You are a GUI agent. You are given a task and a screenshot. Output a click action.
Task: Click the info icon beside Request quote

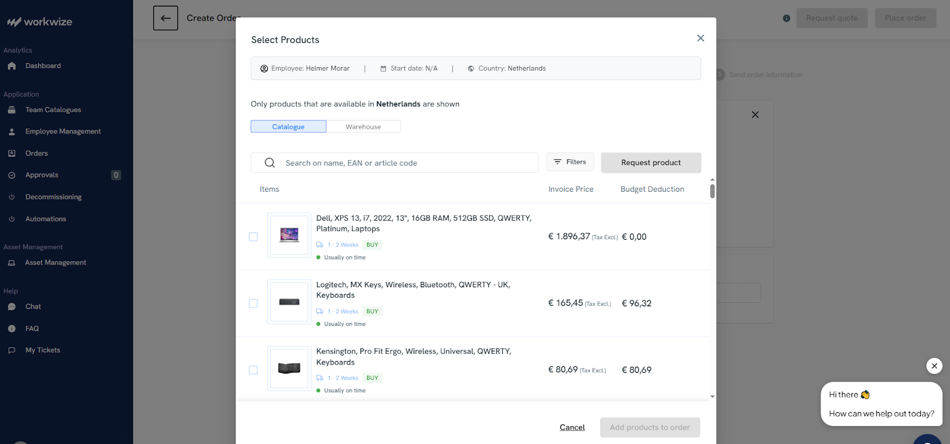pyautogui.click(x=787, y=18)
